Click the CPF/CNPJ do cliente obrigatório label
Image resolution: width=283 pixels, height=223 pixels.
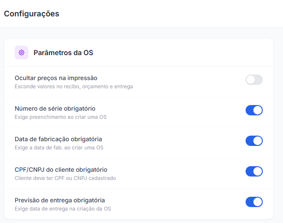click(61, 170)
